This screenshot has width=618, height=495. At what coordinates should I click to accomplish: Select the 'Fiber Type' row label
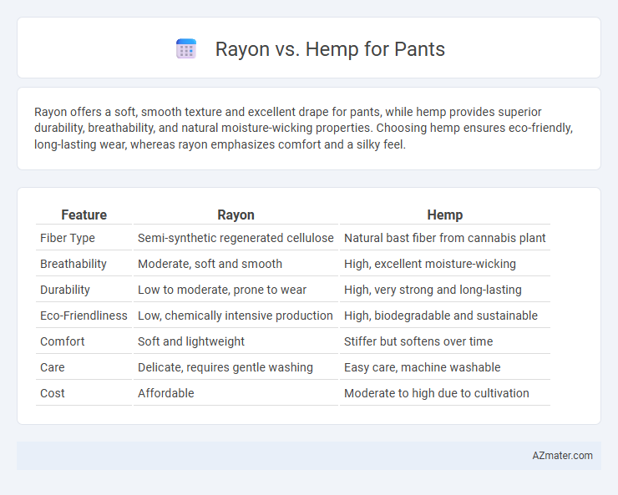(68, 238)
